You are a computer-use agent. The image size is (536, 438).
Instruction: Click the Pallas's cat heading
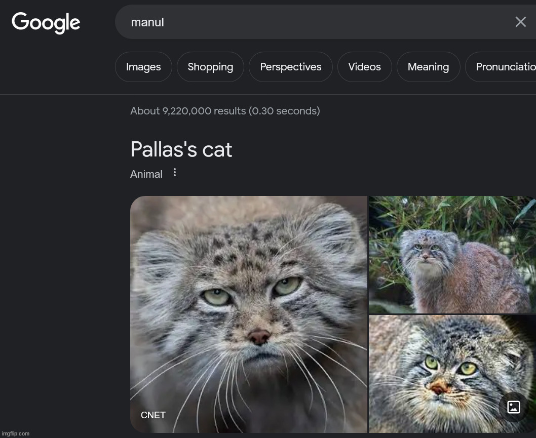(181, 150)
